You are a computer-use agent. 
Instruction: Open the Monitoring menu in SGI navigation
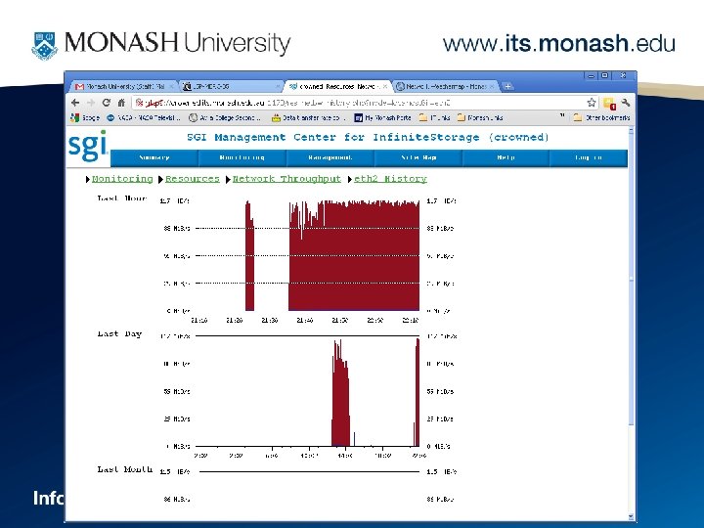point(242,158)
